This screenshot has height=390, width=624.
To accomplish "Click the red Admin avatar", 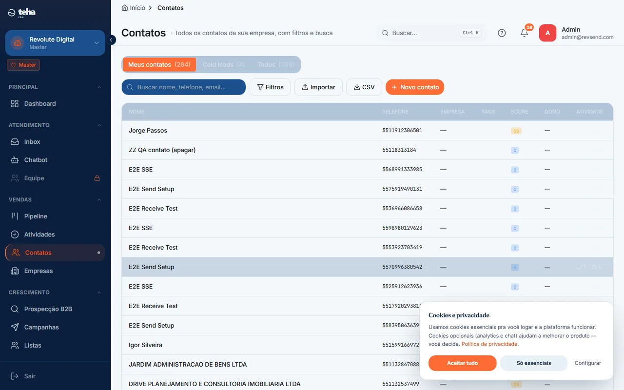I will coord(547,33).
